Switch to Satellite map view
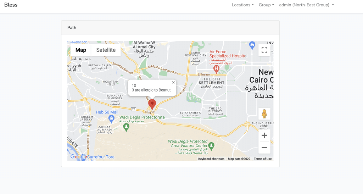Screen dimensions: 363x194 [106, 50]
